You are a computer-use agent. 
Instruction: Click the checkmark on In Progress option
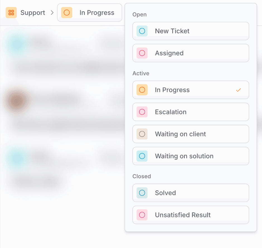coord(238,90)
